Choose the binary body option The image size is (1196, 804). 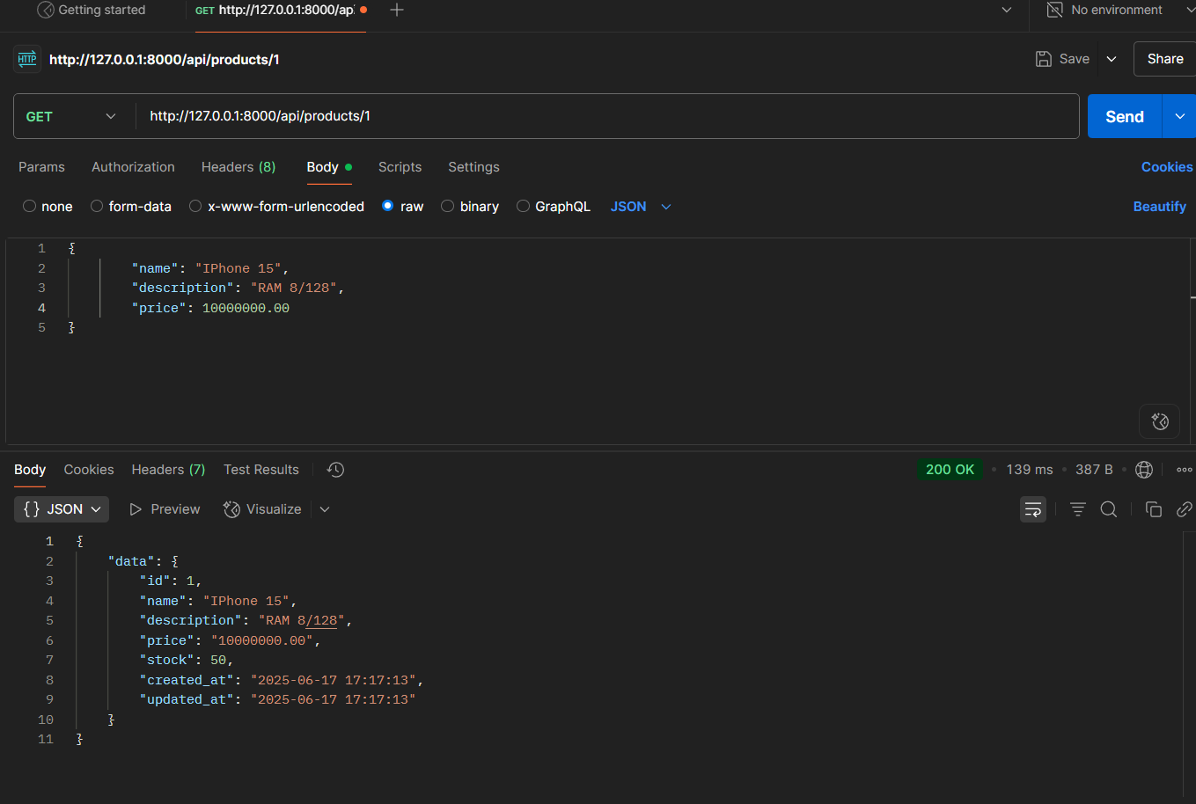pyautogui.click(x=470, y=206)
